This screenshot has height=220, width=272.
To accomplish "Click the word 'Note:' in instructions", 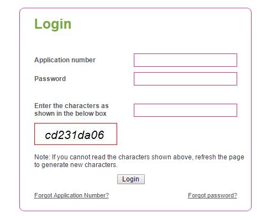I will (42, 157).
